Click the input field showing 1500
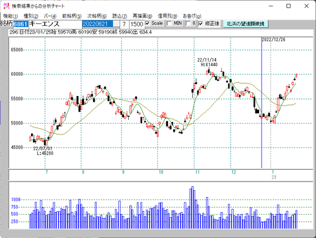The image size is (316, 238). 137,25
